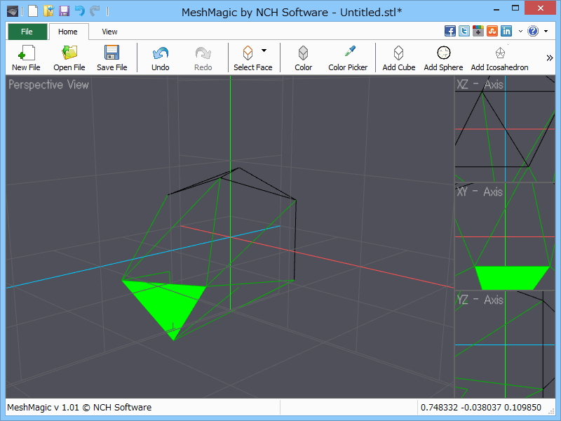Click the Google Plus share icon
The height and width of the screenshot is (421, 561).
coord(478,31)
